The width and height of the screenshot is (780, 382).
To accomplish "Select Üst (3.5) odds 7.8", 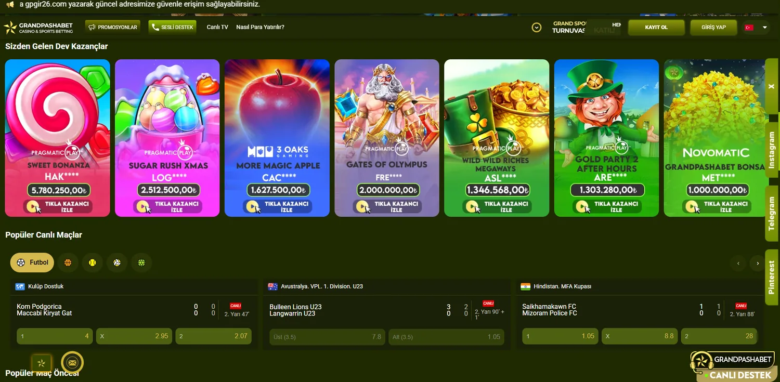I will tap(327, 337).
